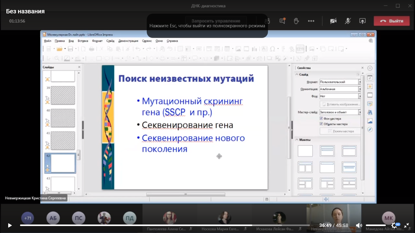The height and width of the screenshot is (233, 415).
Task: Select slide 42 thumbnail
Action: tap(63, 163)
